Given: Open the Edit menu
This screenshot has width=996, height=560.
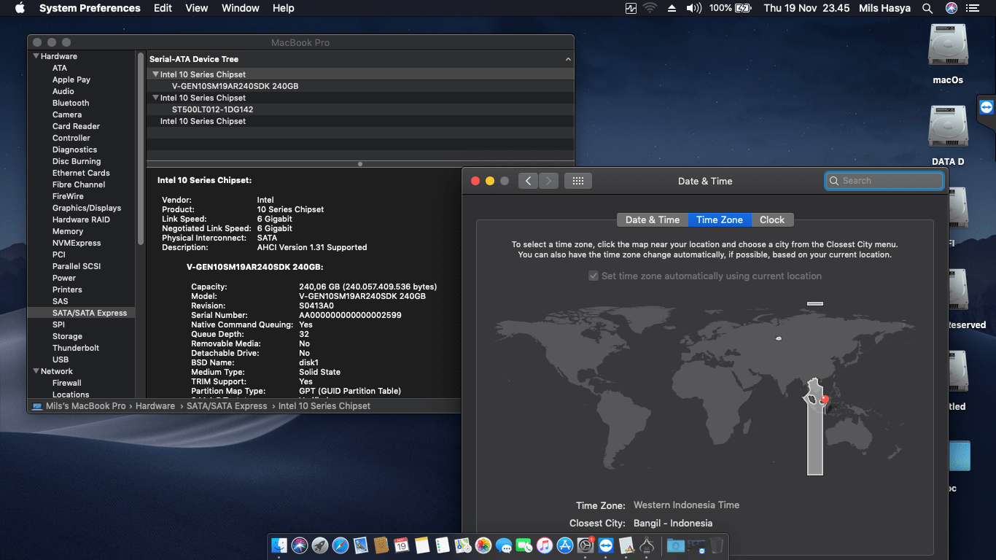Looking at the screenshot, I should click(163, 8).
